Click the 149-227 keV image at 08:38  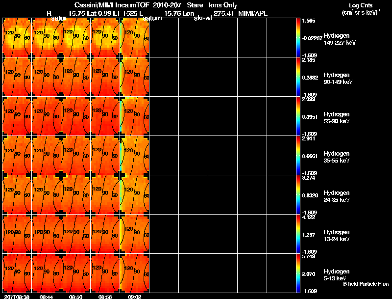(17, 37)
